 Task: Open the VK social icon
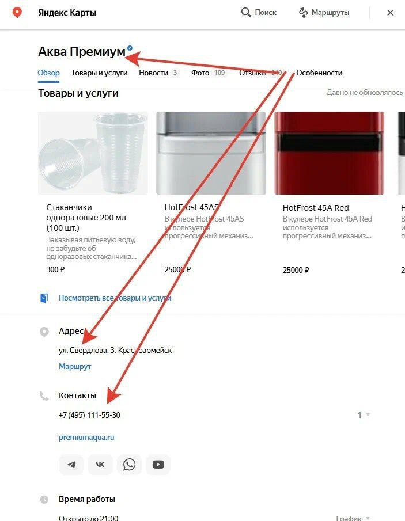[100, 464]
